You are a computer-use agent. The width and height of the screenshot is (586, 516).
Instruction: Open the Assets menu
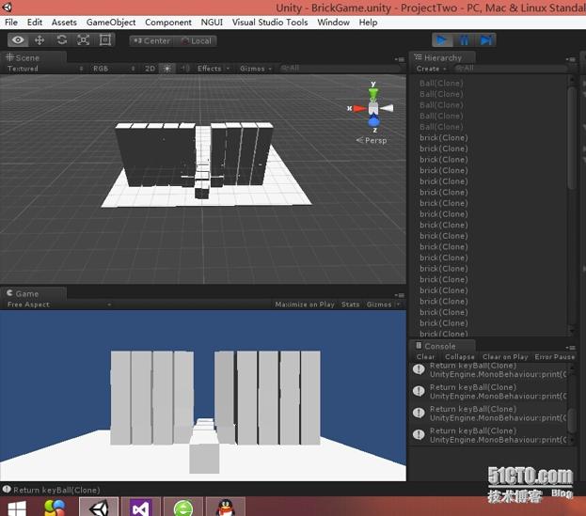64,23
